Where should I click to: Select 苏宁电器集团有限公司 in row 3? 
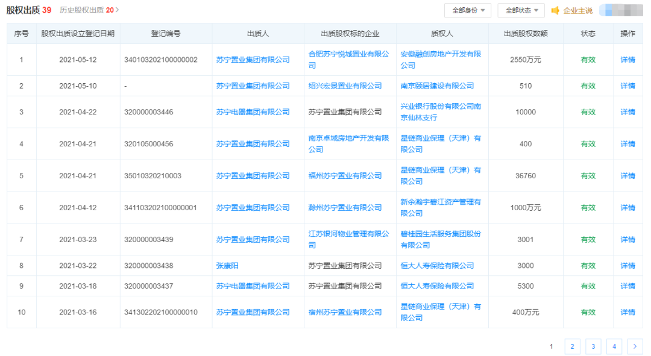(x=253, y=112)
